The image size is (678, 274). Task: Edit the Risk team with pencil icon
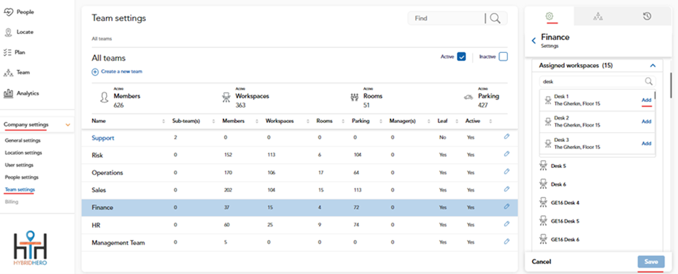click(x=507, y=154)
